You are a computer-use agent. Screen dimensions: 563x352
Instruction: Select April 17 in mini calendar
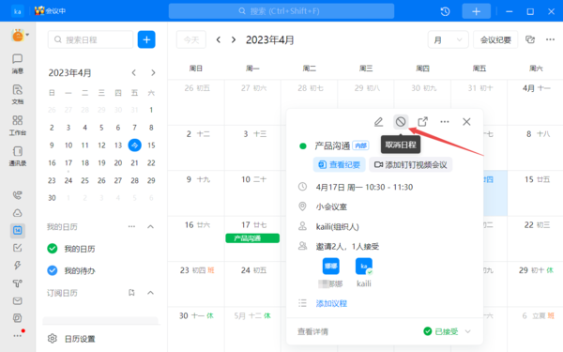(68, 162)
